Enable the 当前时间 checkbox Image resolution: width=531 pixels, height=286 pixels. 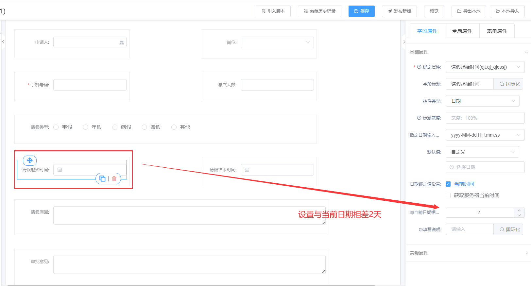(448, 184)
